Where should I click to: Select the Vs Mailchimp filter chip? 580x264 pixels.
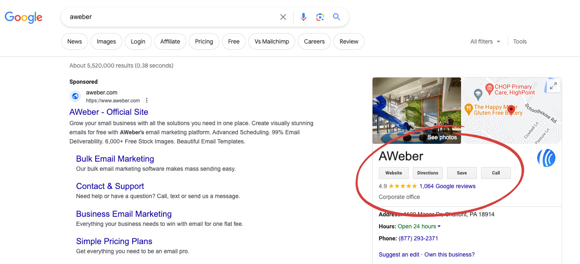[x=271, y=41]
